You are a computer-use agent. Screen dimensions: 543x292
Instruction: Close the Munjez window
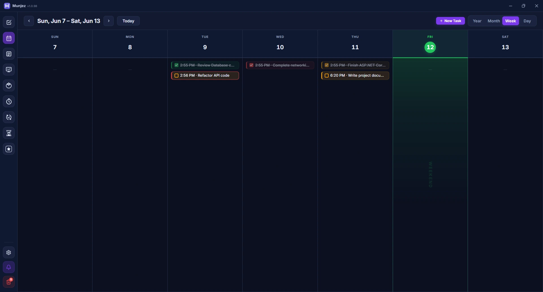[536, 6]
